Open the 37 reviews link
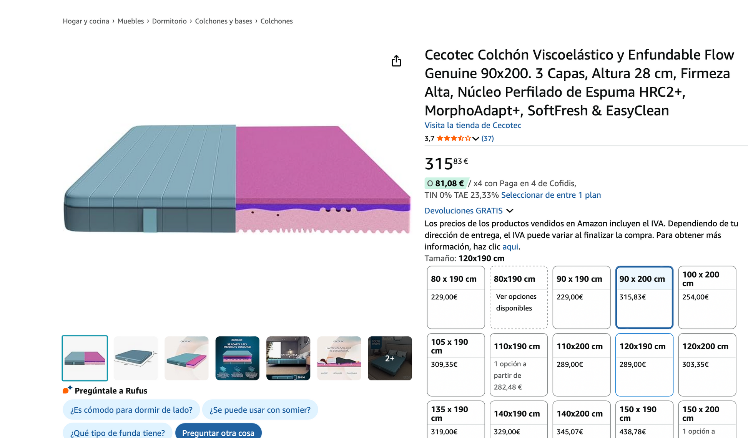 tap(487, 138)
